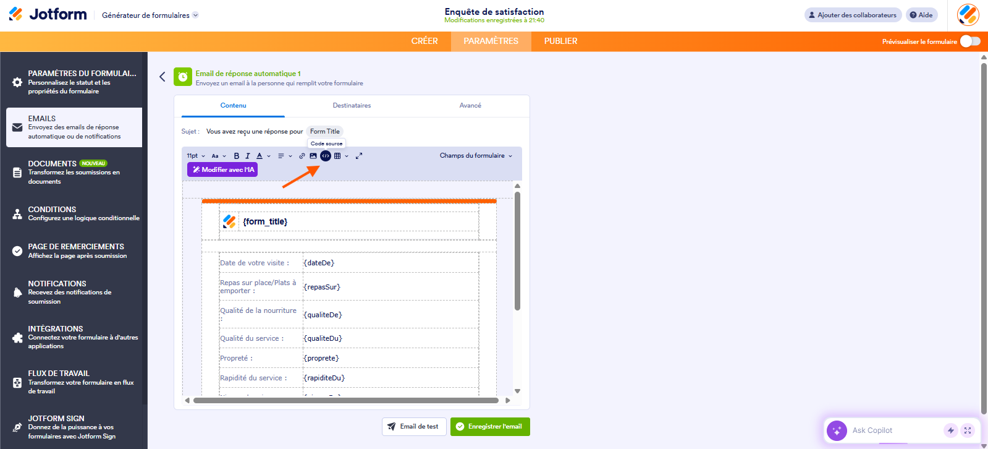Switch to the CRÉER tab
Screen dimensions: 988x449
[x=424, y=41]
